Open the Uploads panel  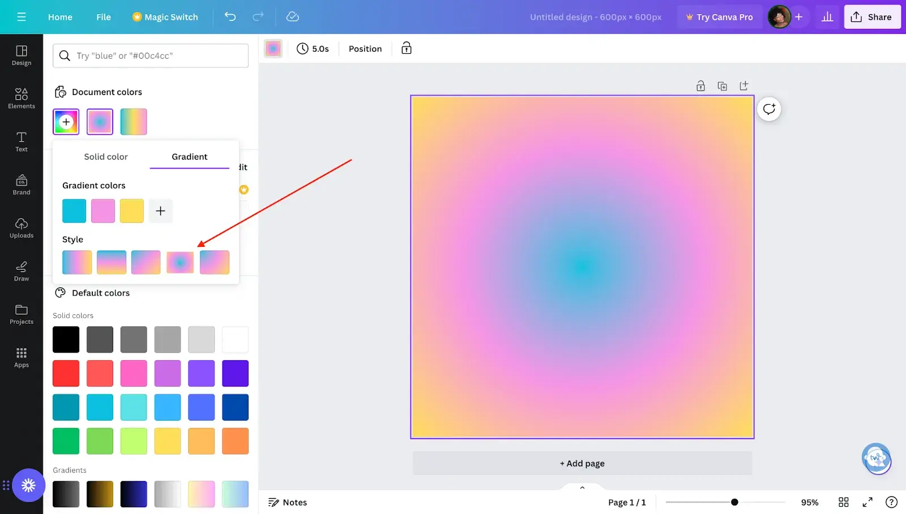tap(22, 228)
